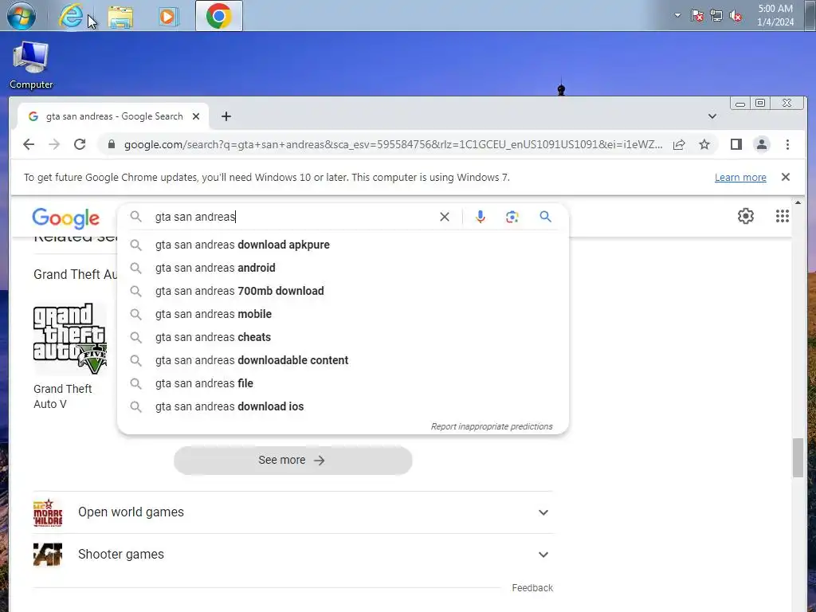Choose suggestion 'gta san andreas file'
This screenshot has height=612, width=816.
(x=343, y=383)
